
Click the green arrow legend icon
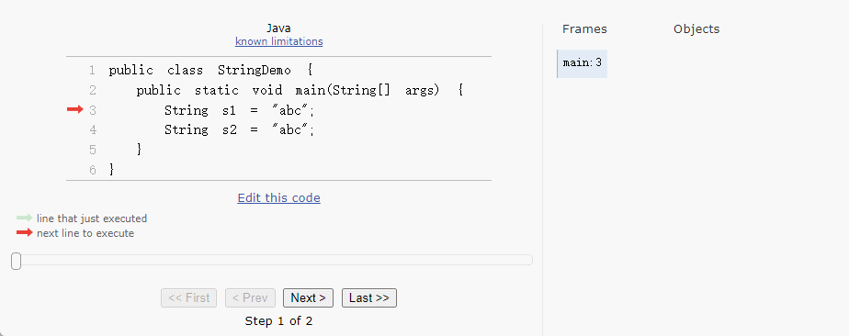(x=25, y=218)
